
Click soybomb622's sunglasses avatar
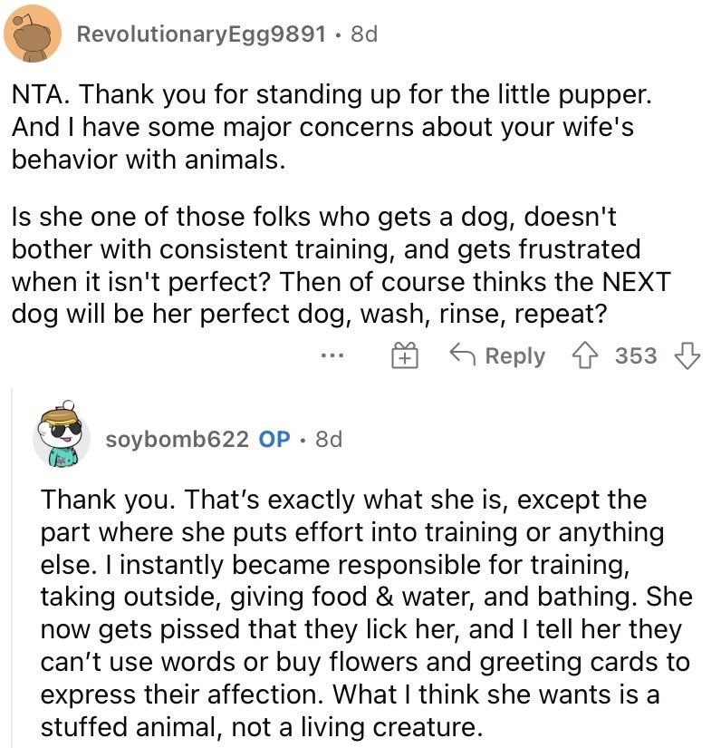pos(62,436)
